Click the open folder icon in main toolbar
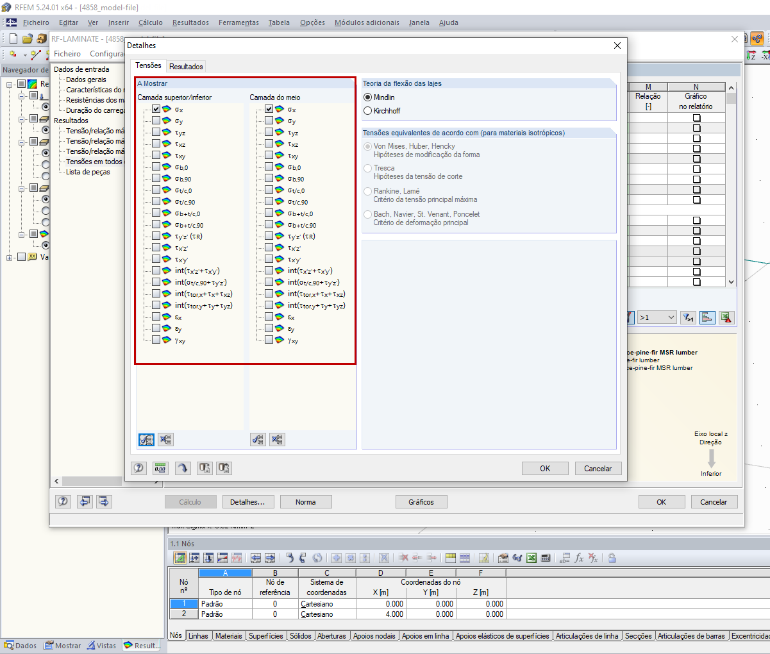This screenshot has width=770, height=654. (x=27, y=38)
